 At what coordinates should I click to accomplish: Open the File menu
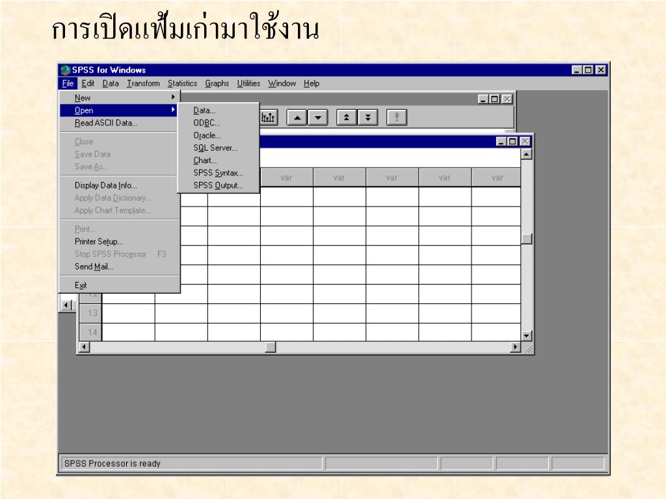[68, 83]
